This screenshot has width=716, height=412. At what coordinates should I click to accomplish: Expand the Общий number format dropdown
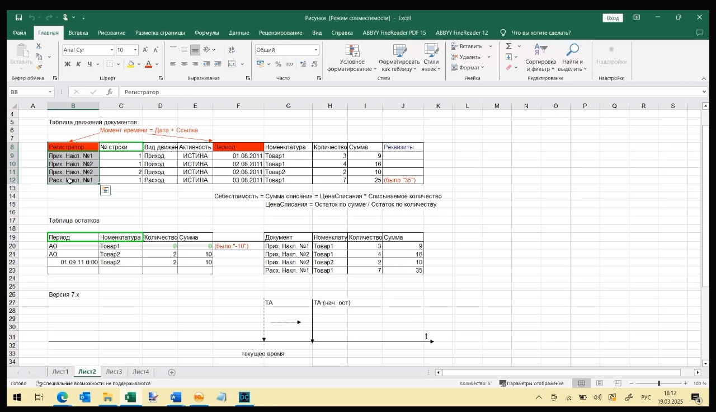tap(315, 50)
